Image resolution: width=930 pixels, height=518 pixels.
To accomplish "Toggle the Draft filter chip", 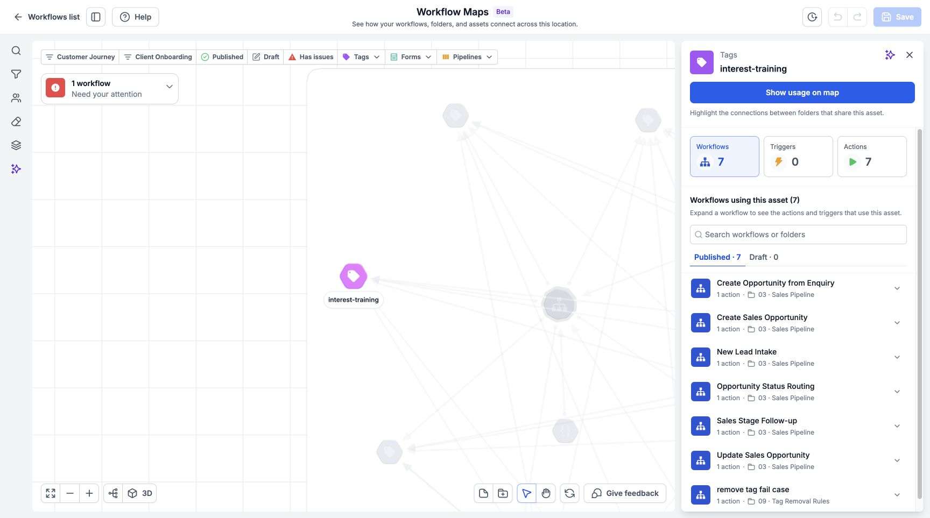I will click(x=266, y=57).
